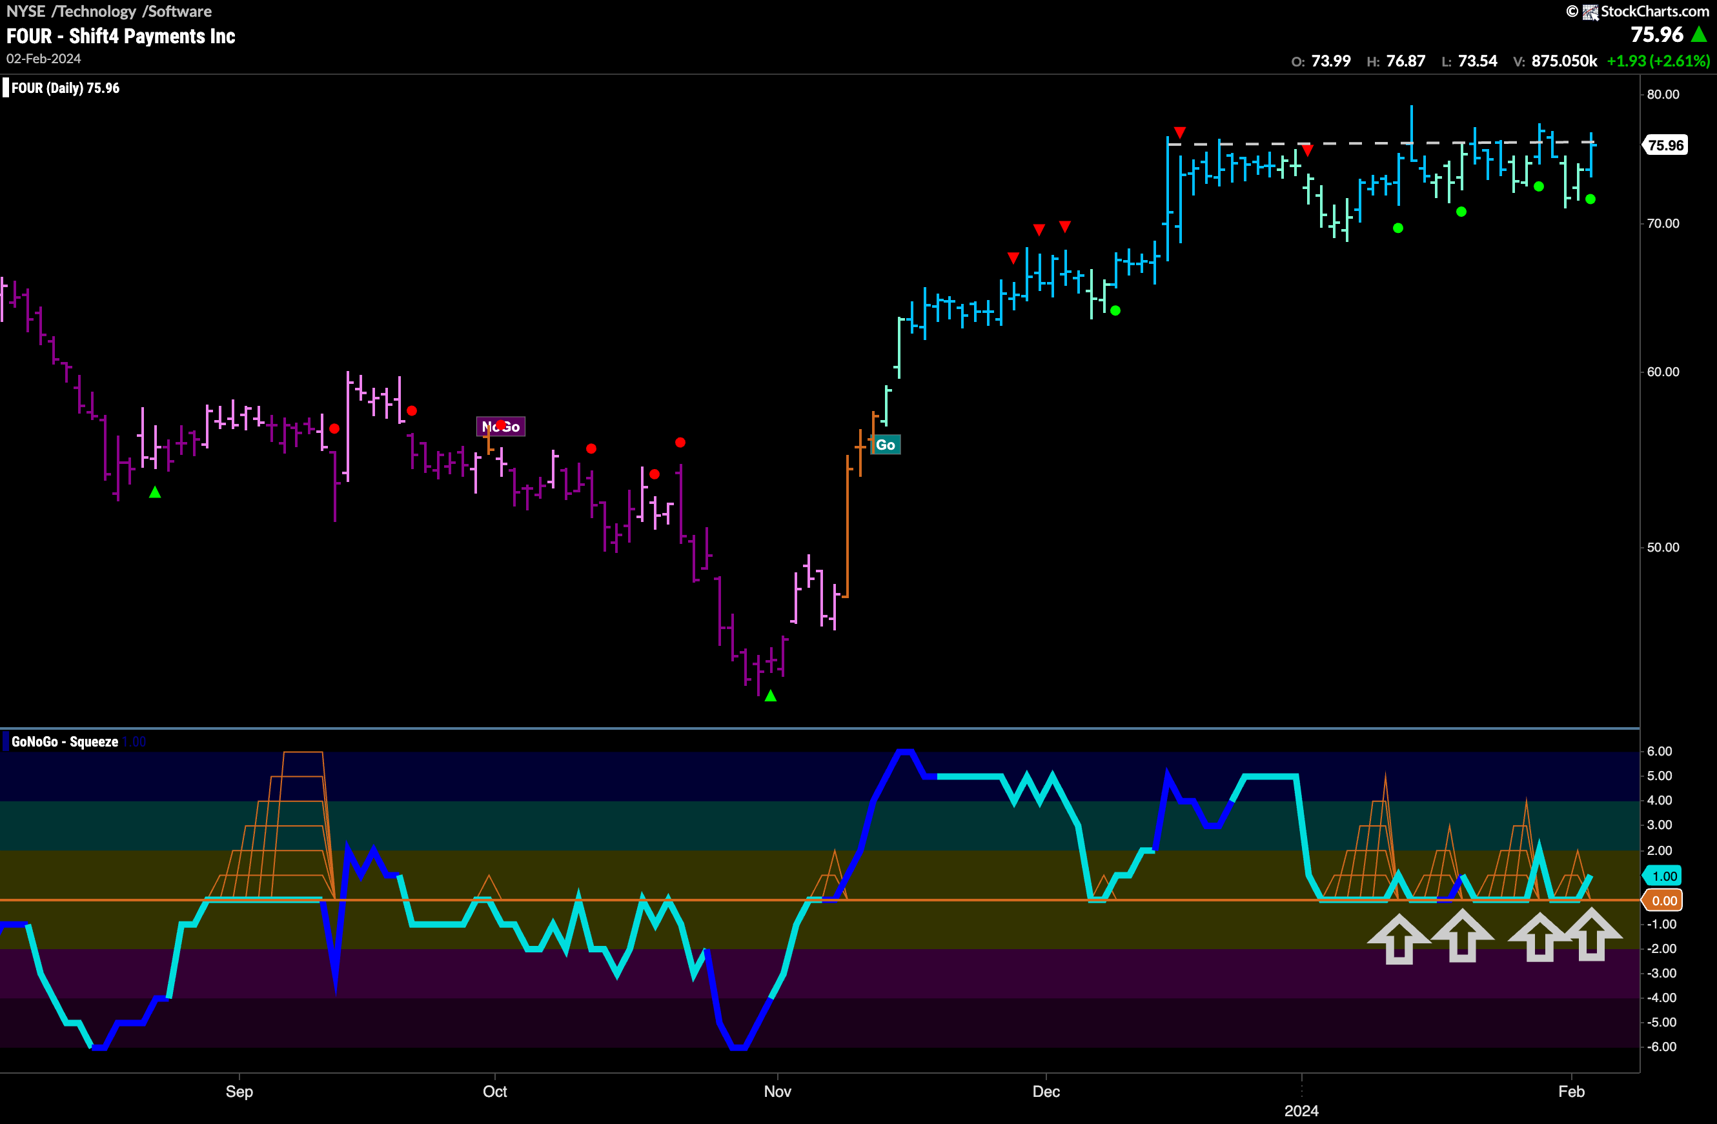Viewport: 1717px width, 1124px height.
Task: Click the NYSE /Technology /Software breadcrumb
Action: pyautogui.click(x=109, y=11)
